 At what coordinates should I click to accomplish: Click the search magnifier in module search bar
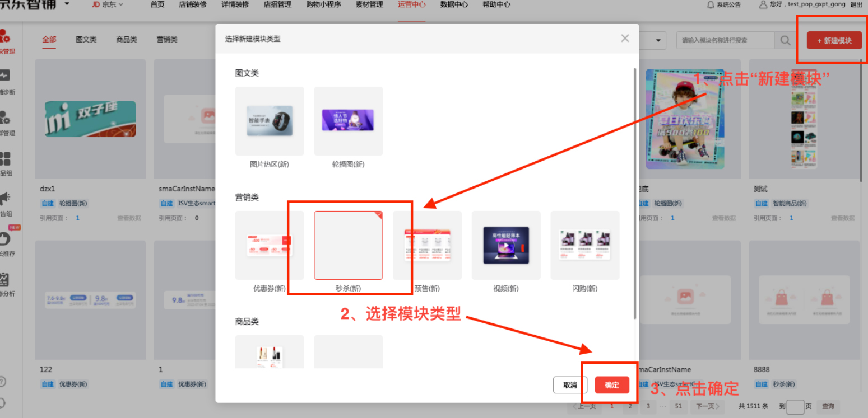(x=785, y=40)
